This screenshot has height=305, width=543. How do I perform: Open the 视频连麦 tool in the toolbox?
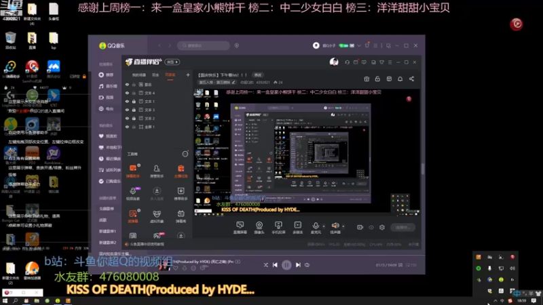[x=133, y=193]
